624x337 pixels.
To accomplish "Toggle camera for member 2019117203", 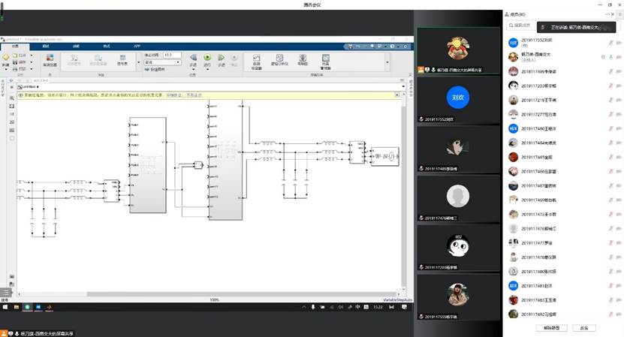I will click(619, 86).
